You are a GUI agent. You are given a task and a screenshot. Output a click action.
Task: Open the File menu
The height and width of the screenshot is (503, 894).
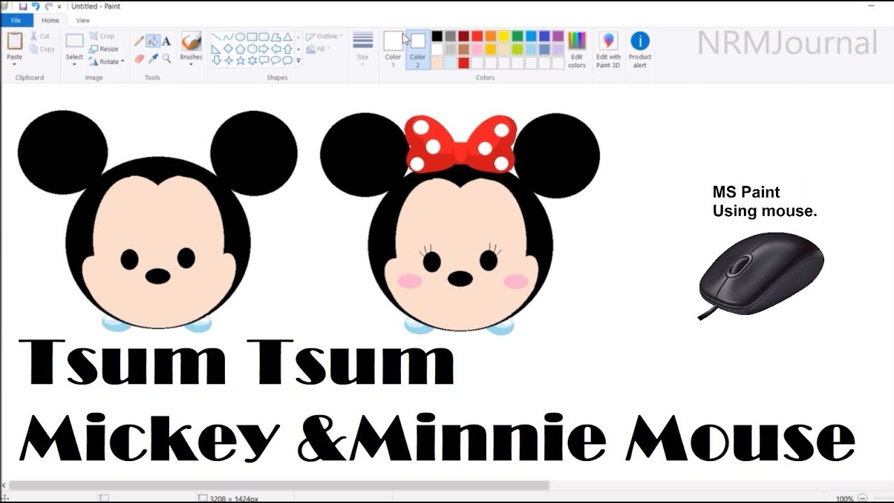16,21
